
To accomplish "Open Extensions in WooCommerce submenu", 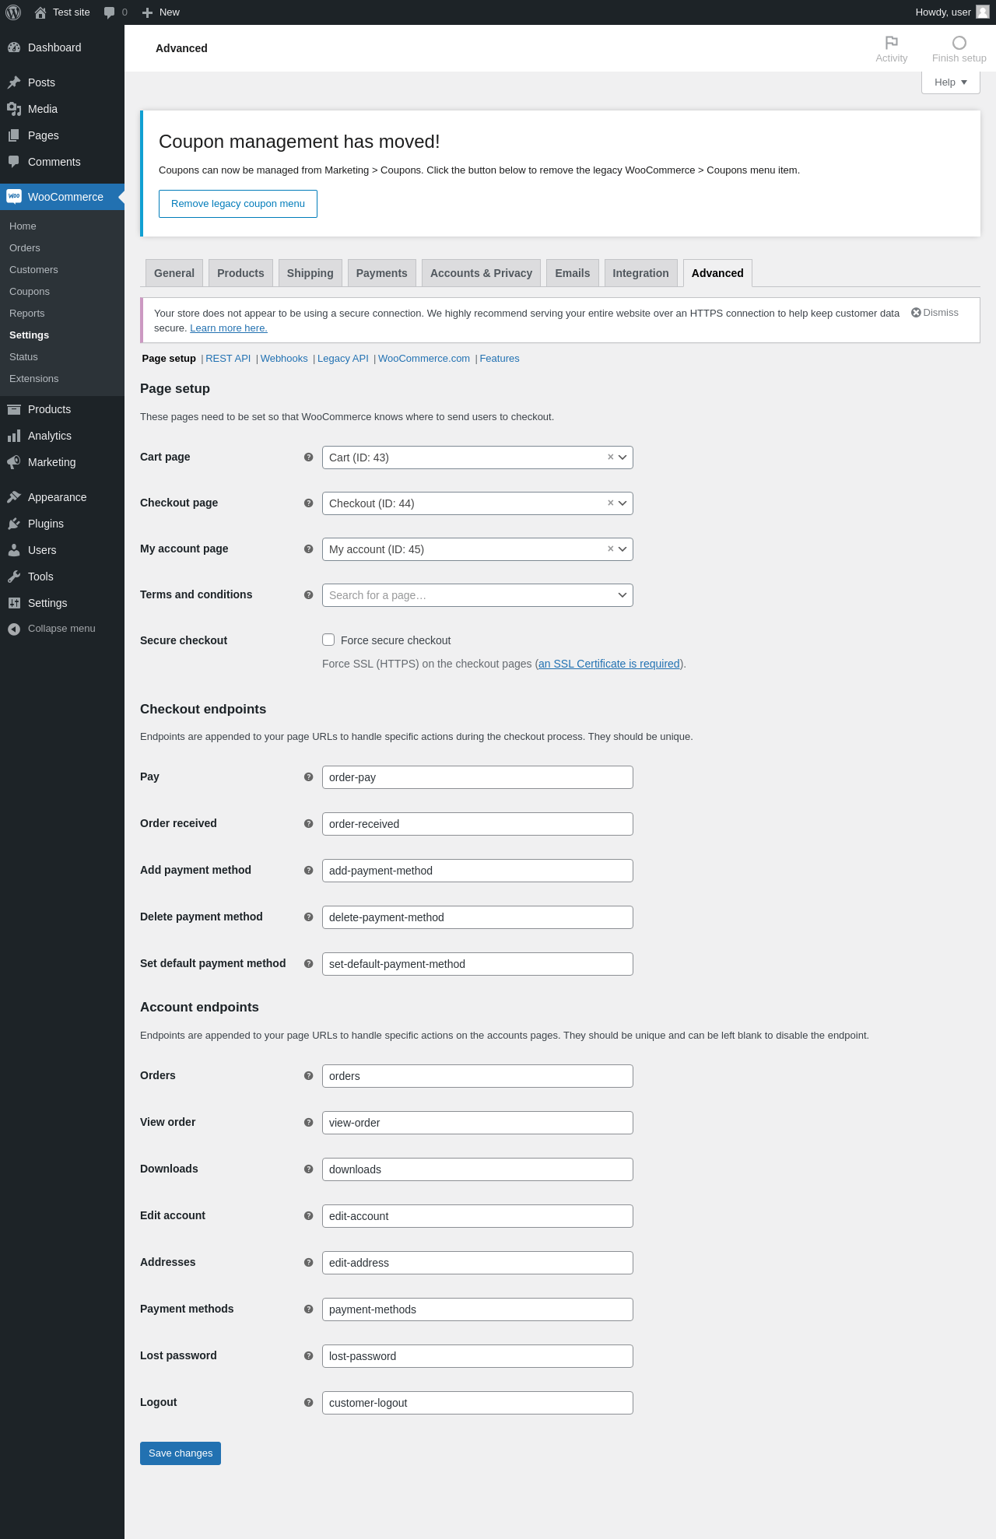I will (x=34, y=379).
